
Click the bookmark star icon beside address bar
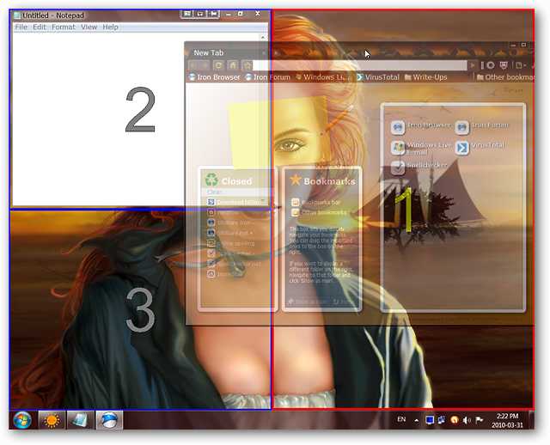[247, 65]
